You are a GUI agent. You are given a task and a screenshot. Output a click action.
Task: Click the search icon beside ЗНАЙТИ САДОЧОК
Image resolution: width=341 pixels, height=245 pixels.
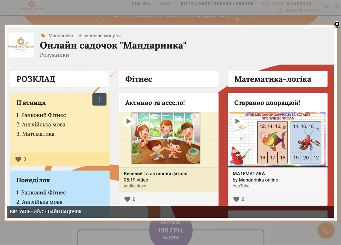266,4
